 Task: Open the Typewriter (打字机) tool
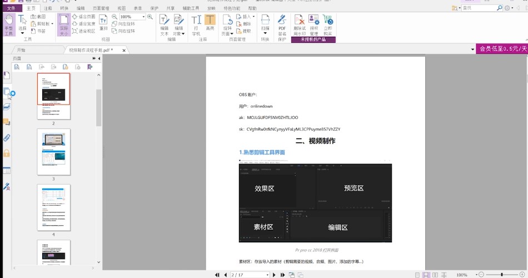(x=196, y=25)
